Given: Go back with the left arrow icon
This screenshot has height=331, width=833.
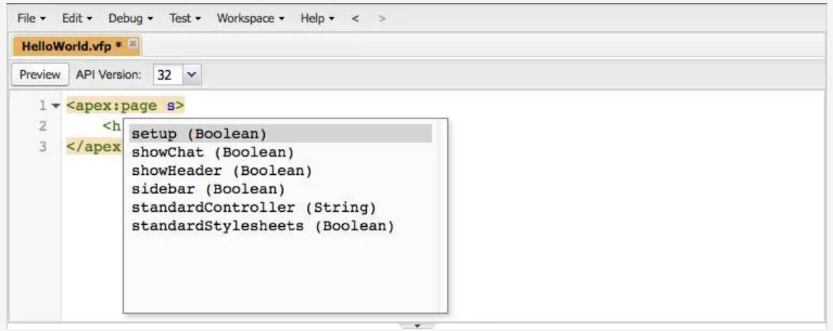Looking at the screenshot, I should pyautogui.click(x=355, y=19).
